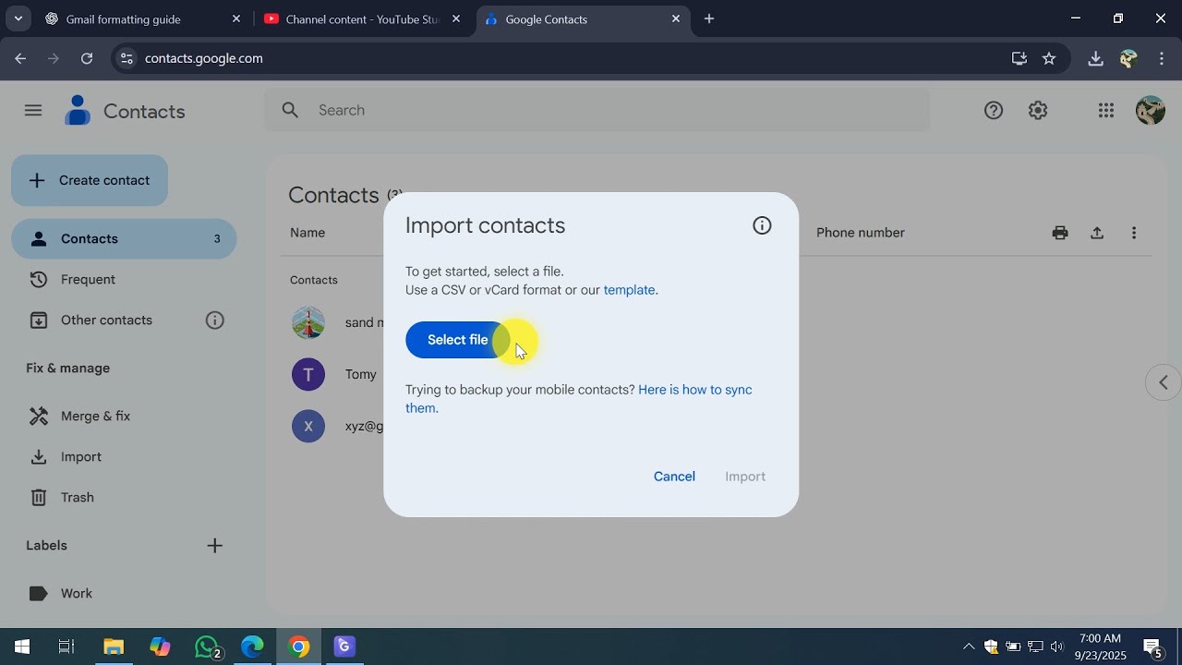The height and width of the screenshot is (665, 1182).
Task: Click address bar URL contacts.google.com
Action: click(204, 58)
